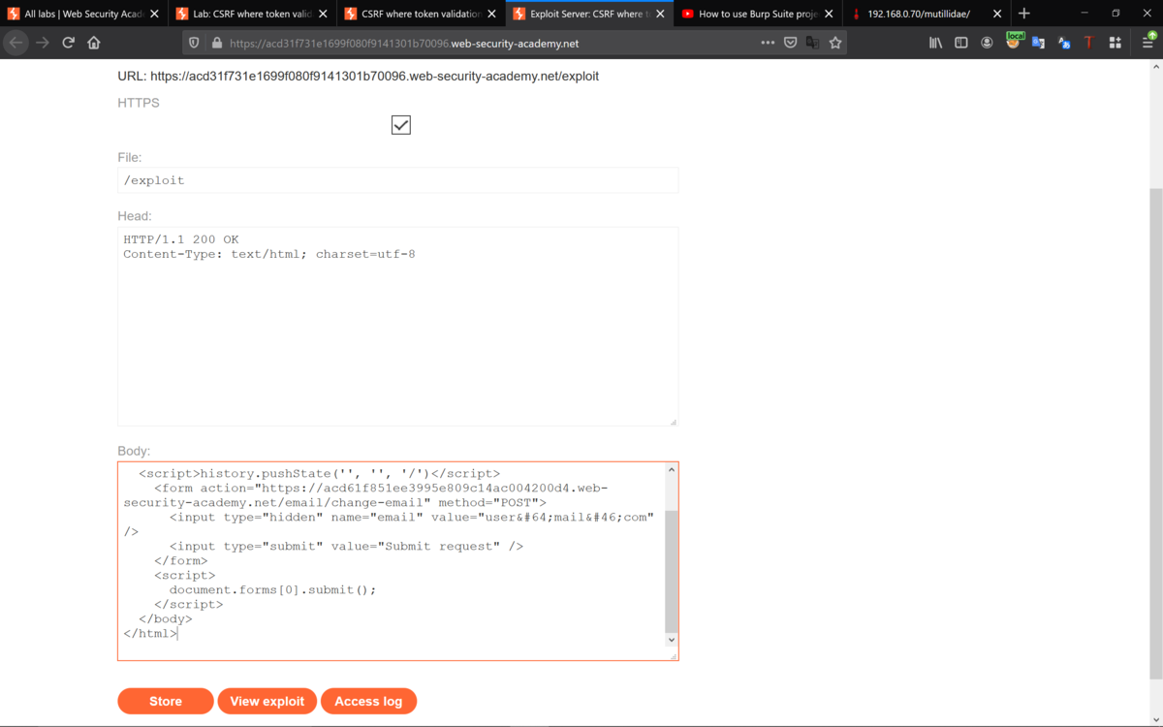This screenshot has width=1163, height=727.
Task: Click the 'Head:' label
Action: coord(135,215)
